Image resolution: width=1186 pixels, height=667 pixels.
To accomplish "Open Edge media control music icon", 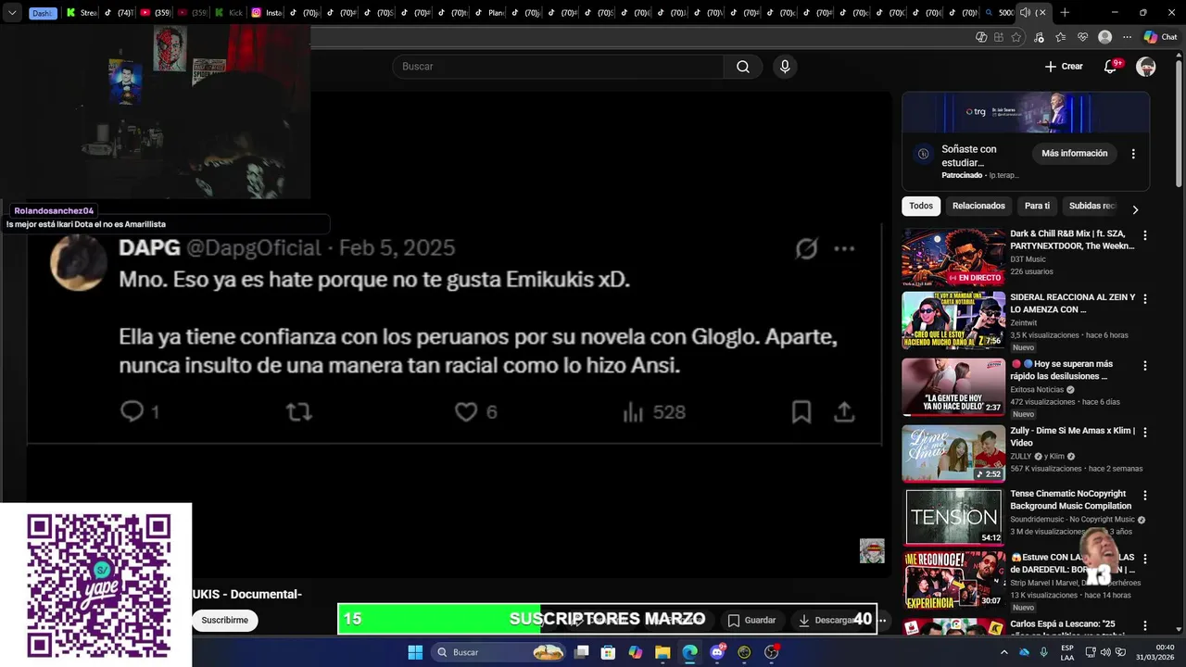I will pos(1039,37).
